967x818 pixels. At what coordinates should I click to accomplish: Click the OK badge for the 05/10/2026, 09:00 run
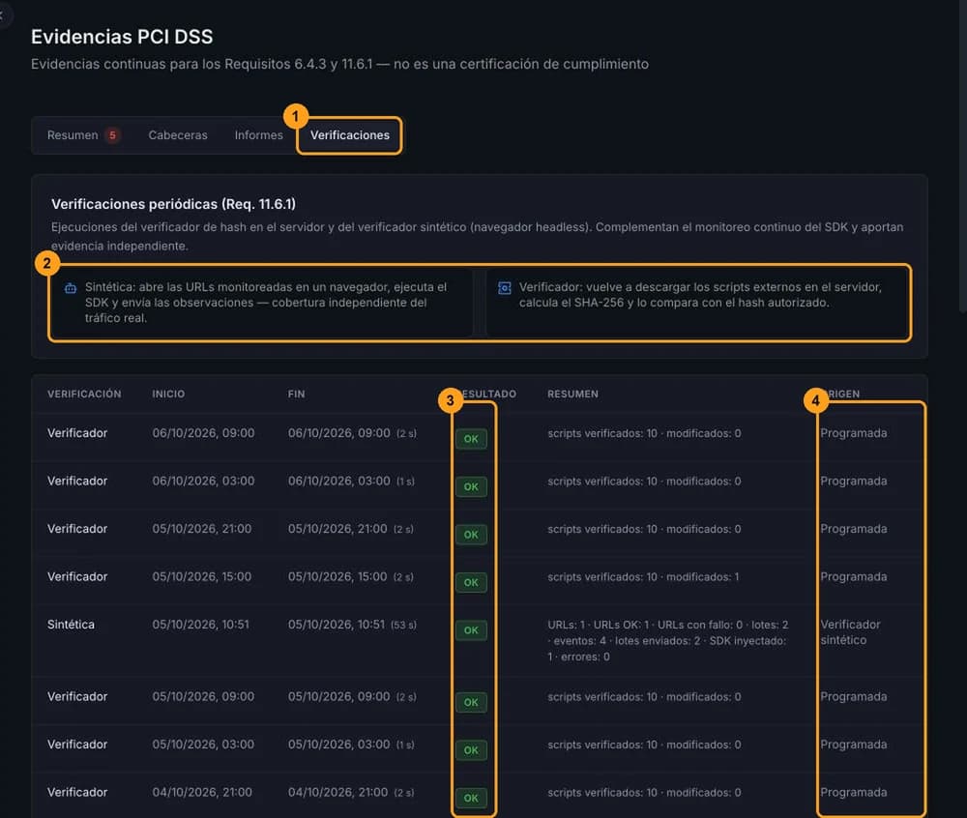(471, 702)
